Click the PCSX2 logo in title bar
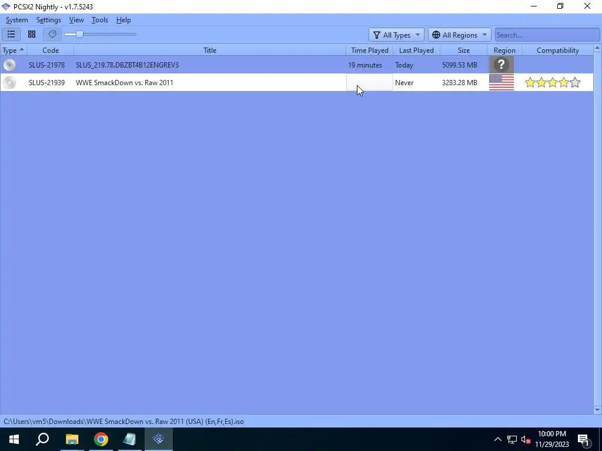This screenshot has width=602, height=451. 6,6
